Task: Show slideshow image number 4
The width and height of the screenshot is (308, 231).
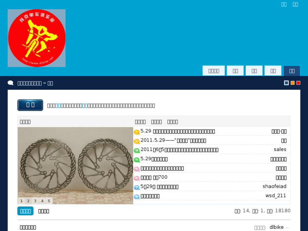Action: [42, 201]
